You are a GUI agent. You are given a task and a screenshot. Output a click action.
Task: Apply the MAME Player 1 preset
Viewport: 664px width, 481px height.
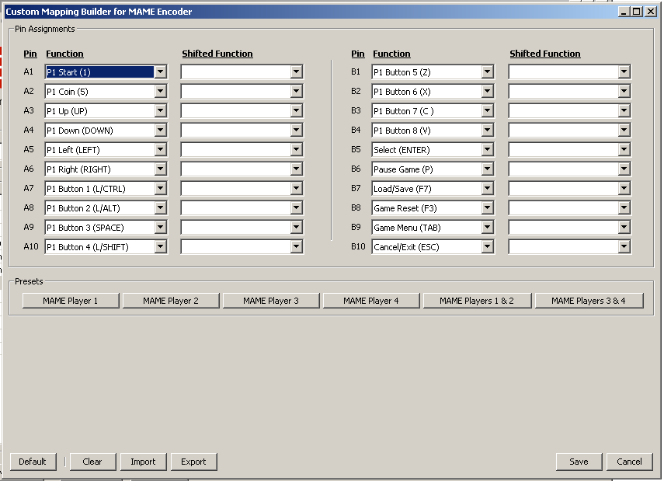click(71, 301)
